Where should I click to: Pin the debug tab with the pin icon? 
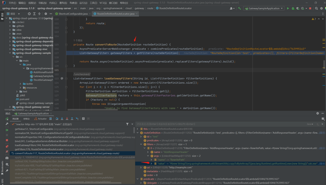pos(7,171)
